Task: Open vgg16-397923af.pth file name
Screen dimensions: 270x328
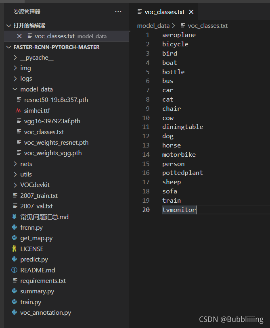Action: [52, 121]
